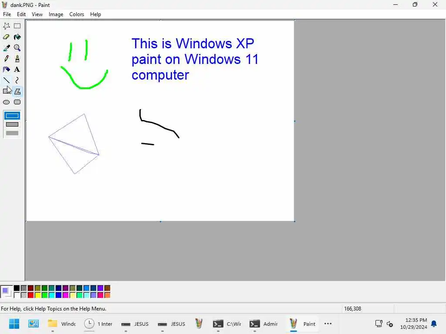Select the bright yellow swatch
446x334 pixels.
coord(38,295)
